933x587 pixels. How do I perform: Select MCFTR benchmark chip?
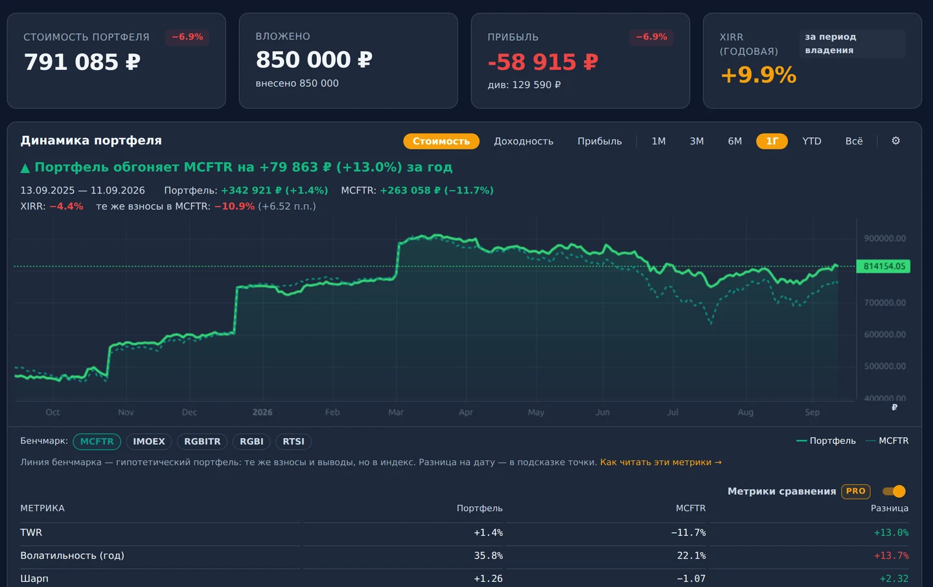pos(97,441)
